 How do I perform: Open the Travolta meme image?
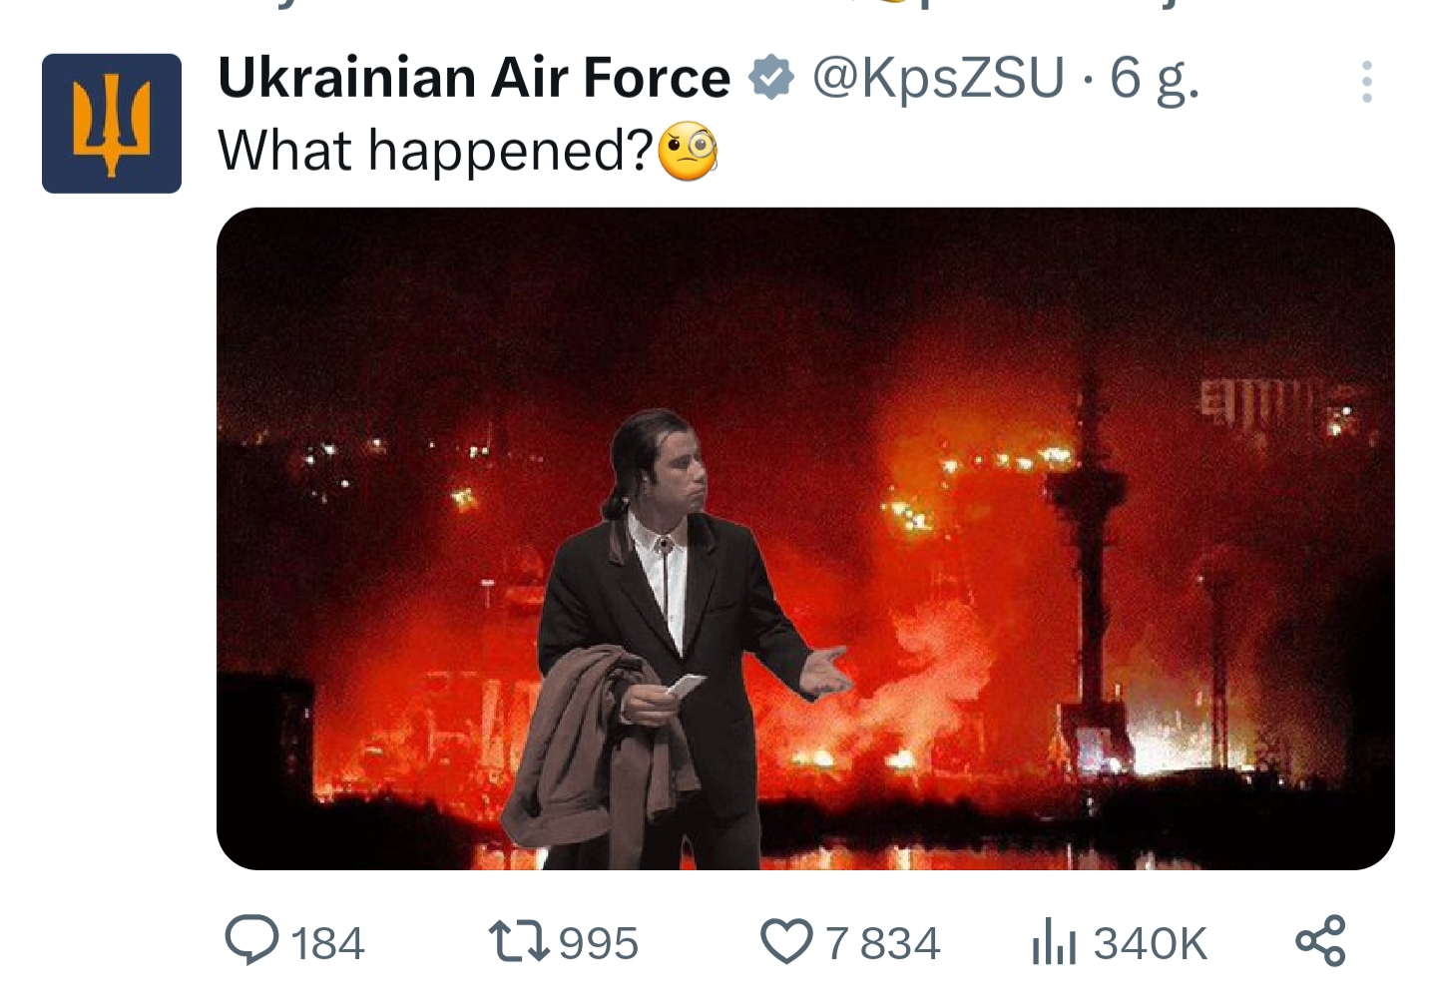(805, 539)
